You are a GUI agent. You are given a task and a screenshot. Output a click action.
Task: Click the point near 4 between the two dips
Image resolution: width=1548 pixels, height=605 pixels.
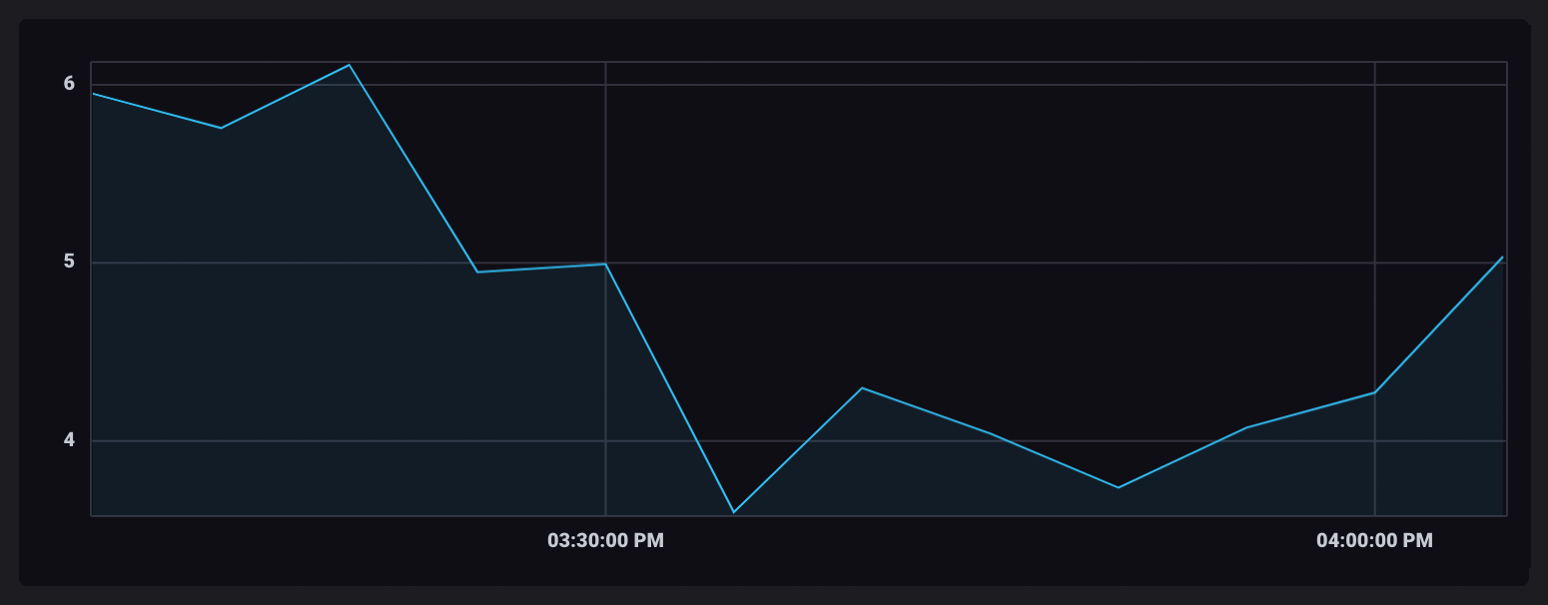990,433
